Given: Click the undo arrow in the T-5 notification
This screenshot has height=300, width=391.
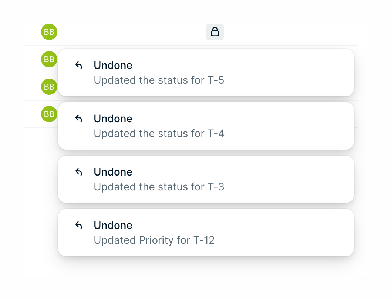Looking at the screenshot, I should (x=78, y=65).
